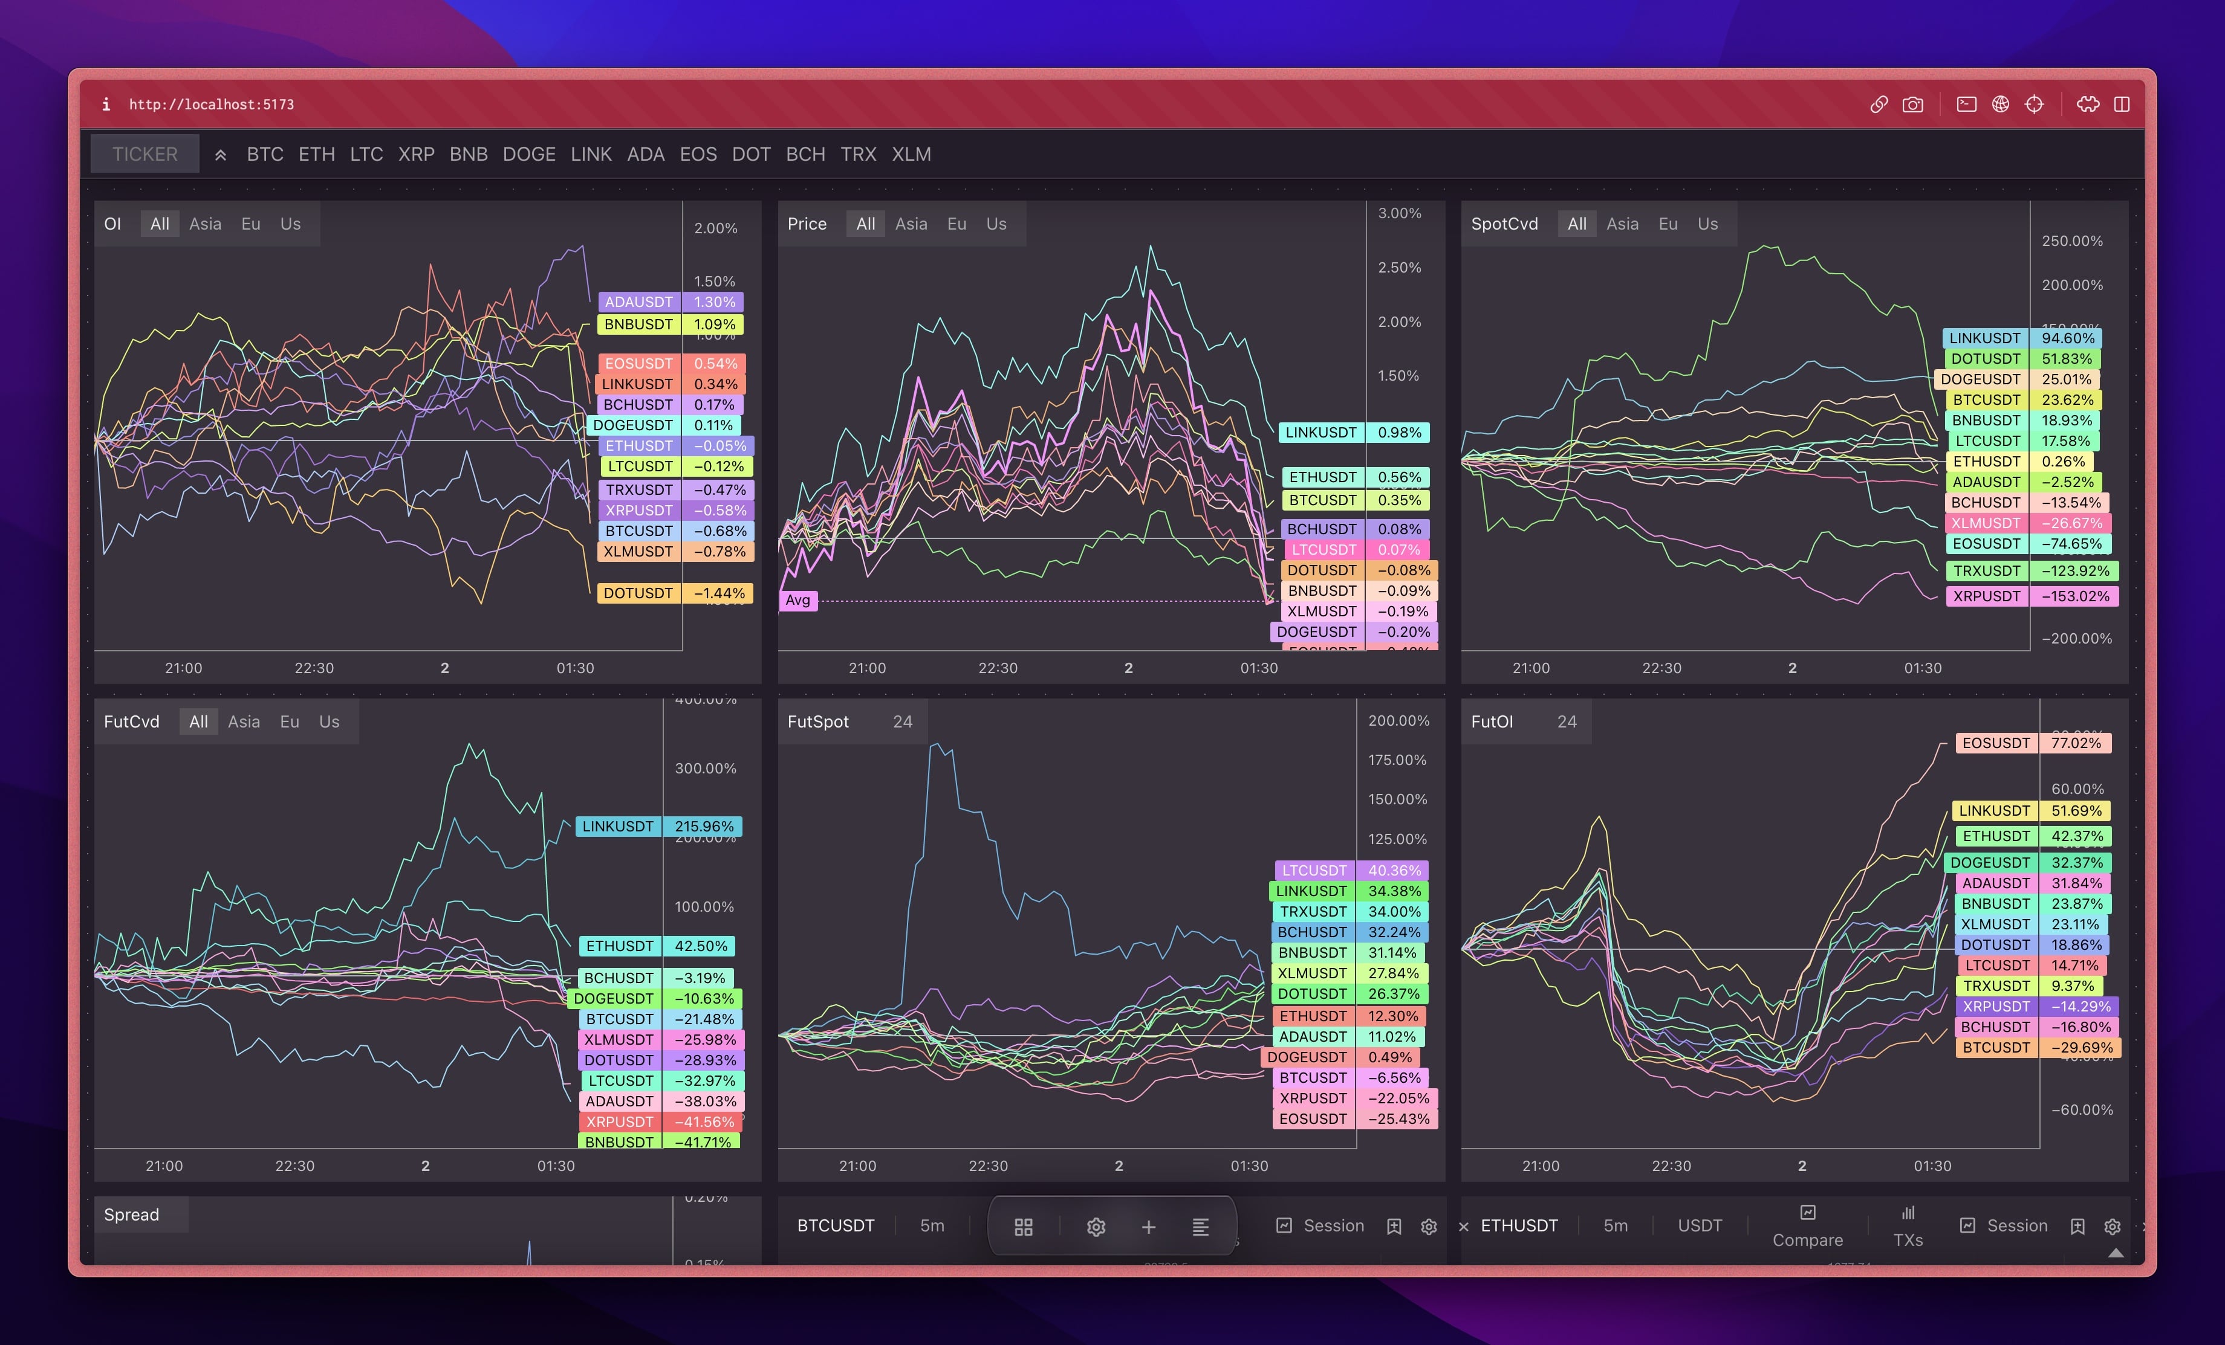Select the BNB ticker tab
2225x1345 pixels.
tap(468, 154)
